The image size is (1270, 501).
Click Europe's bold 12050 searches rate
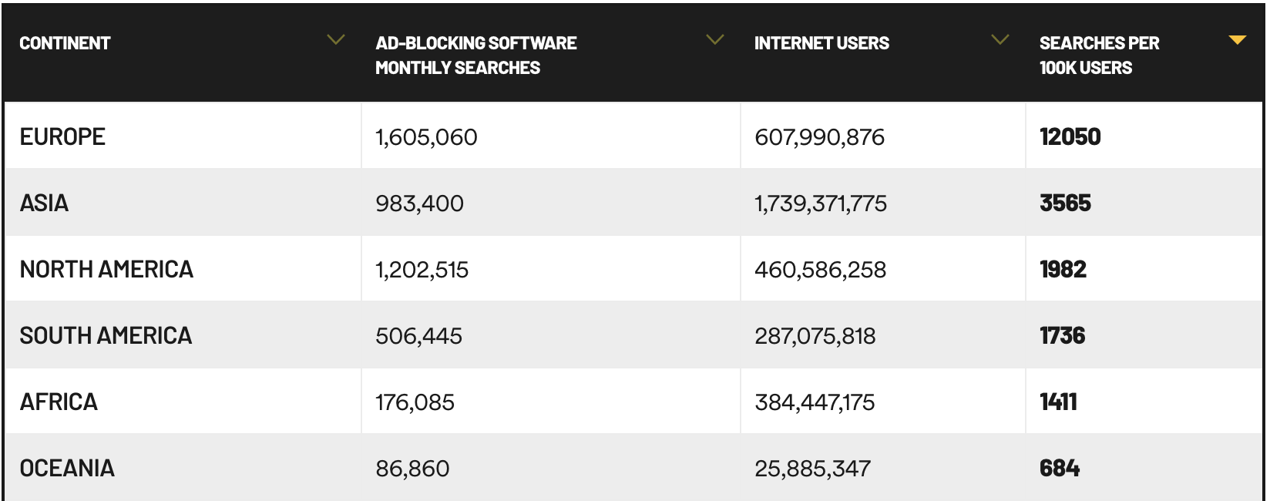(x=1071, y=136)
